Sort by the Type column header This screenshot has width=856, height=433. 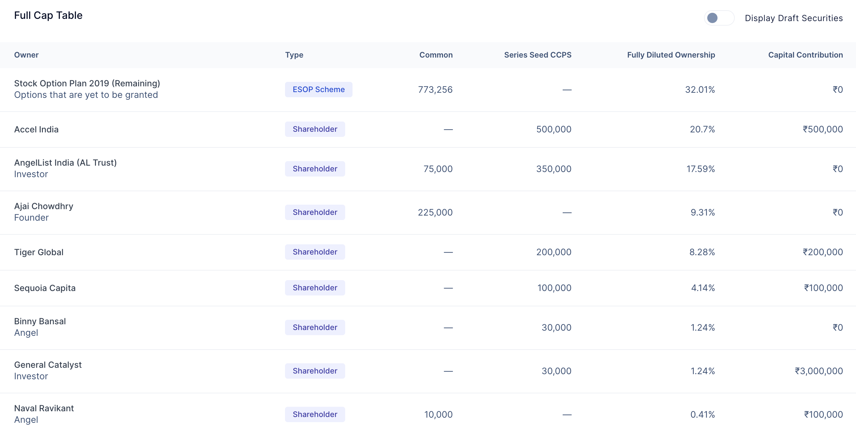(294, 55)
